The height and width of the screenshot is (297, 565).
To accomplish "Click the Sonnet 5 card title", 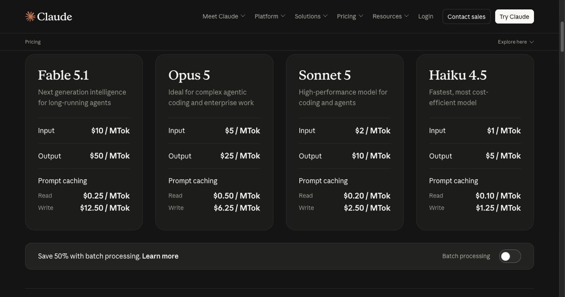I will [x=324, y=75].
